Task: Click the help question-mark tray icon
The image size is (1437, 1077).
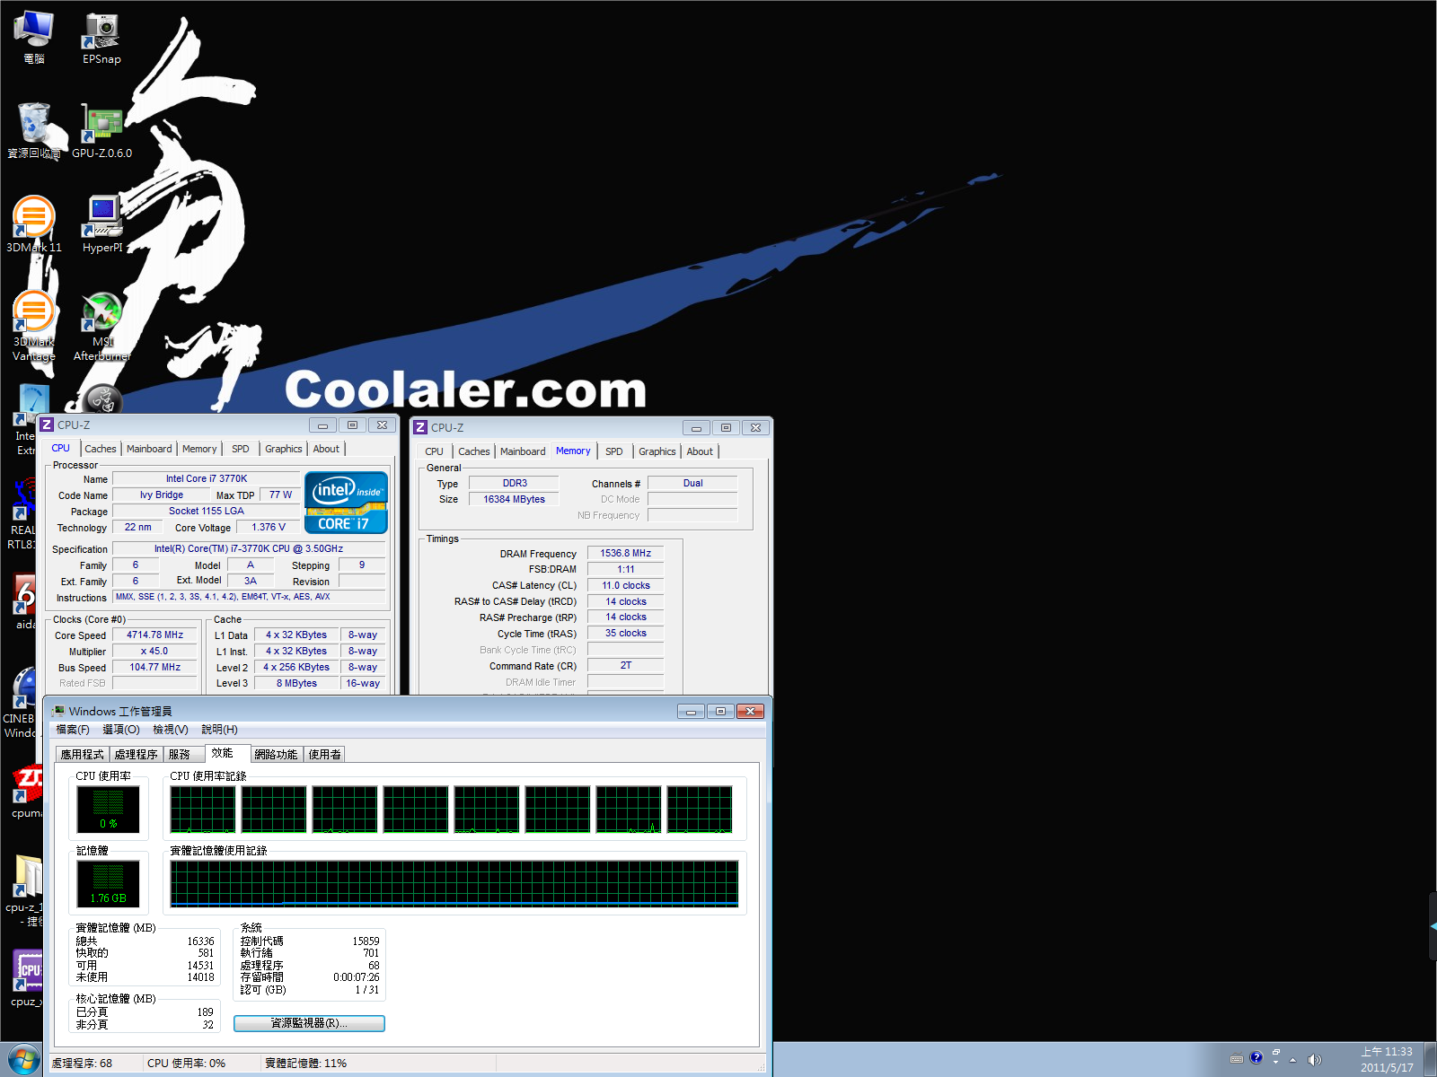Action: 1256,1058
